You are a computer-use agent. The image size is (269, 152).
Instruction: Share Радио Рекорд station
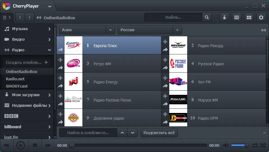(x=165, y=50)
